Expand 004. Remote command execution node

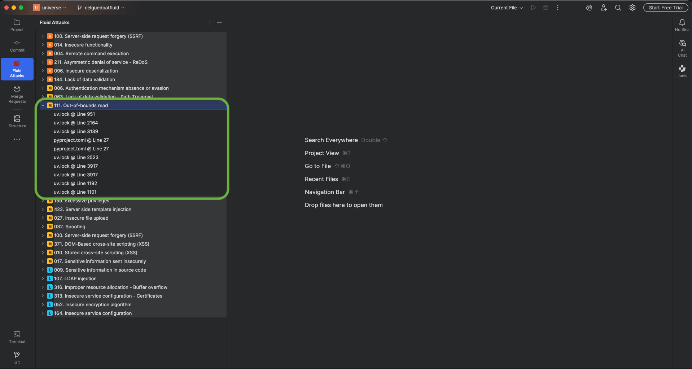point(43,53)
